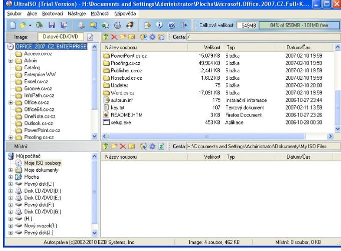Click the add files icon with orange arrow
Viewport: 341px width, 251px height.
pos(147,25)
